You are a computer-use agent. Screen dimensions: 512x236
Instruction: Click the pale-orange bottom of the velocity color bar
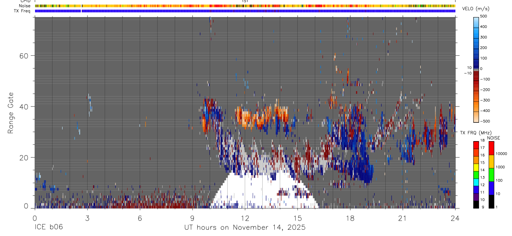click(x=476, y=117)
